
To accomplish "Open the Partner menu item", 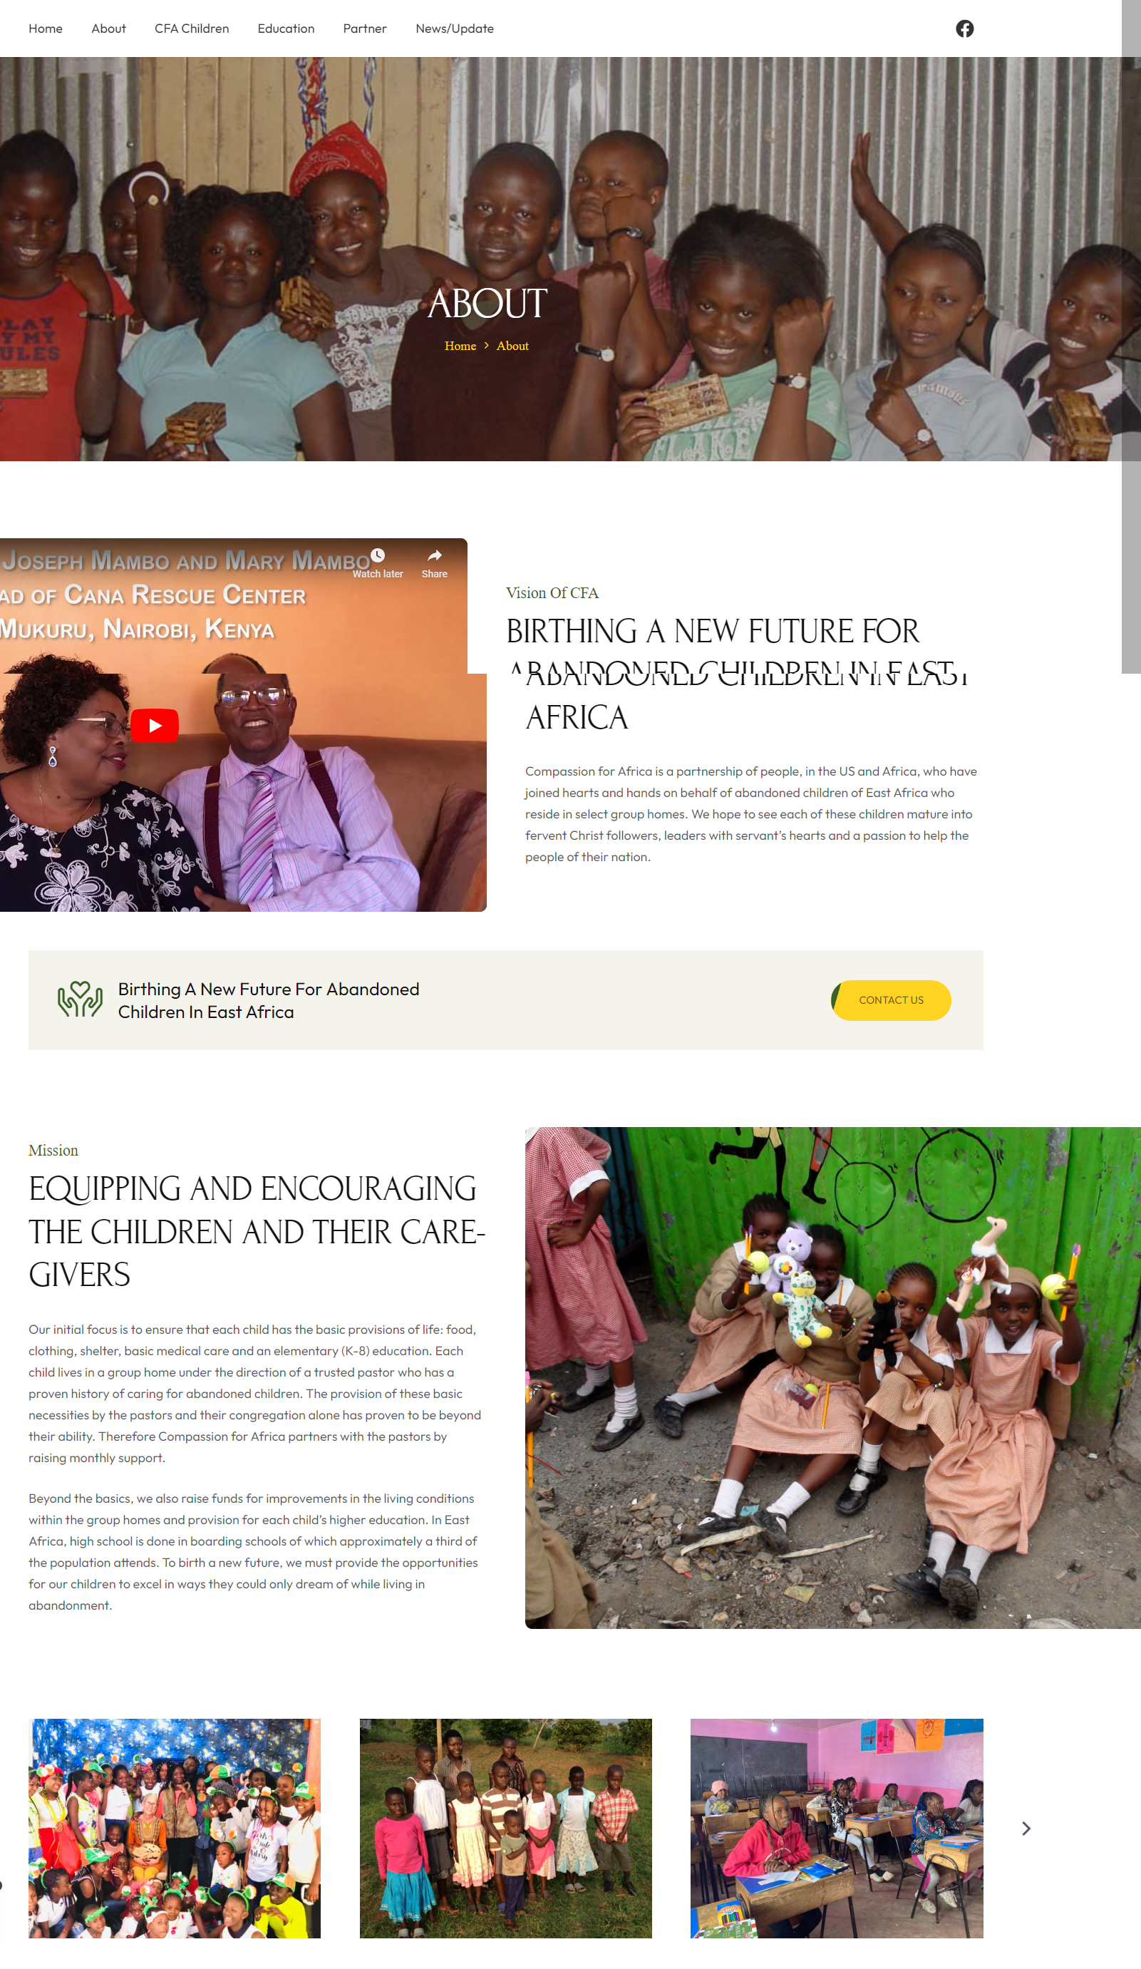I will (365, 29).
